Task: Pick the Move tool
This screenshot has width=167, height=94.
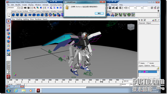Action: click(x=9, y=34)
